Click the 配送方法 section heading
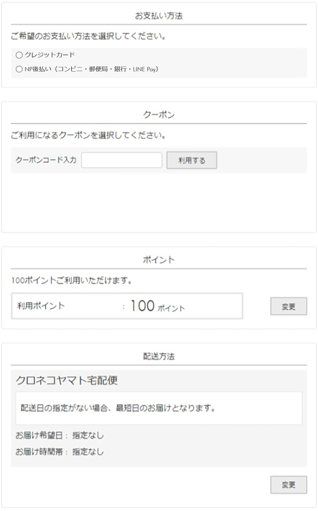The width and height of the screenshot is (318, 511). pos(159,356)
